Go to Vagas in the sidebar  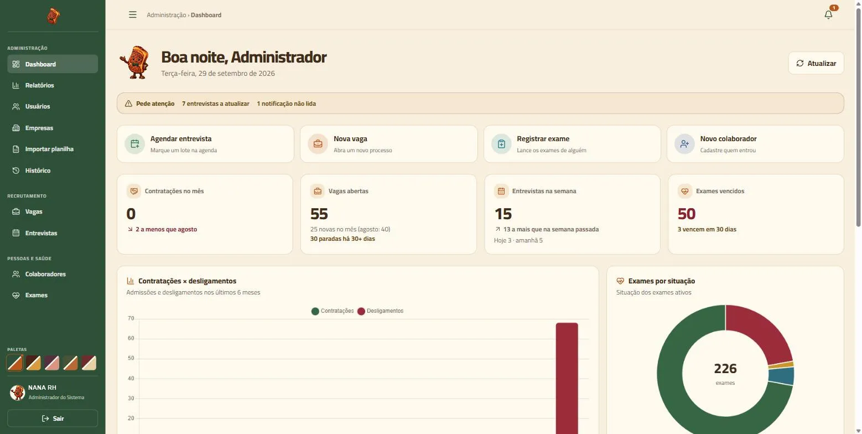(x=53, y=211)
